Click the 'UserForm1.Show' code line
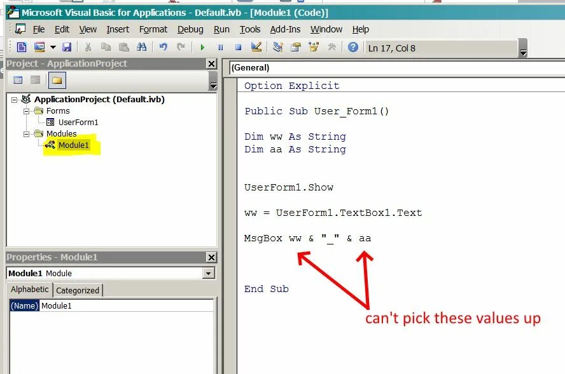This screenshot has width=565, height=374. tap(289, 187)
